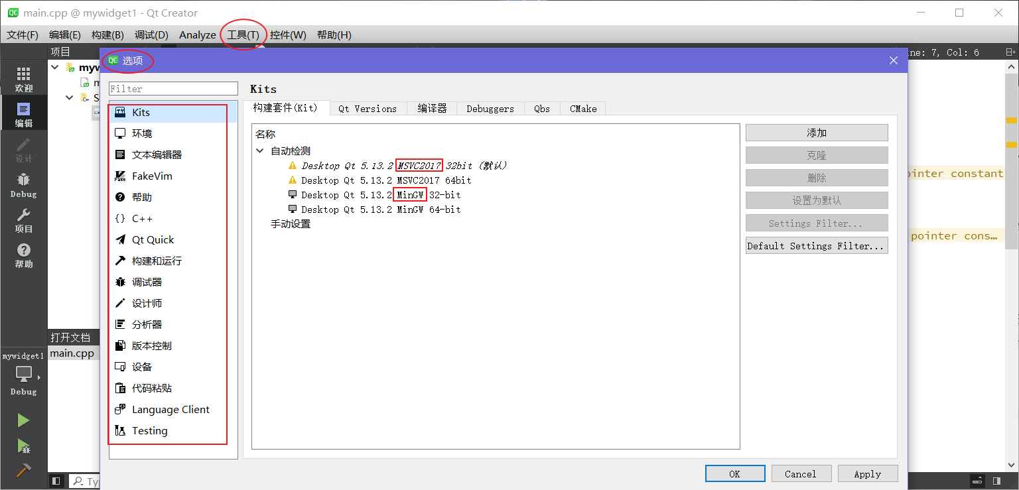Select the 构建套件(Kit) tab
The height and width of the screenshot is (490, 1019).
click(x=286, y=108)
